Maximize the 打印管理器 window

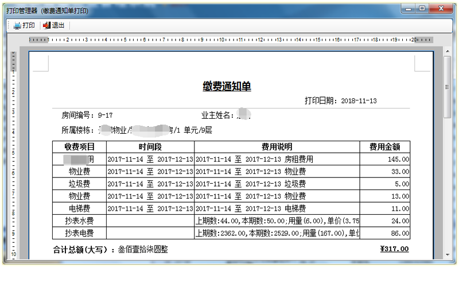coord(422,8)
